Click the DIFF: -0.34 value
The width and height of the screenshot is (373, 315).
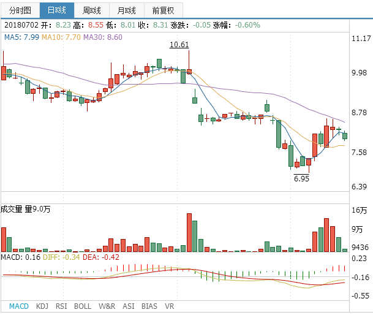tap(61, 257)
